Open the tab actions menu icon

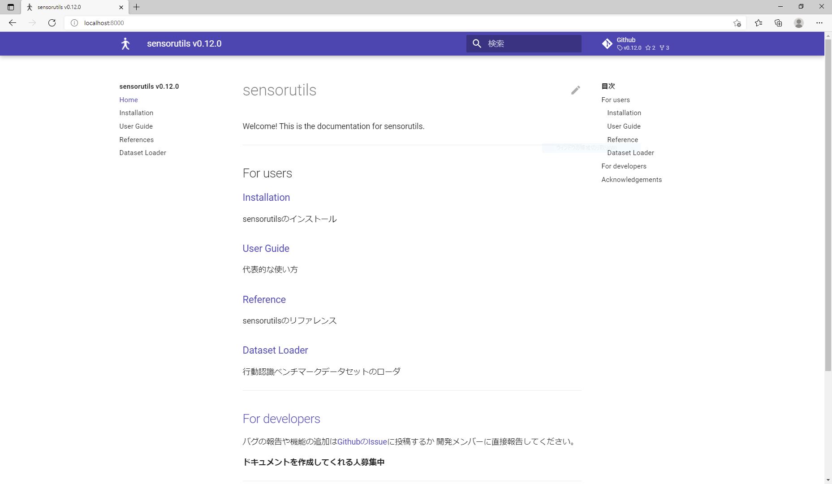pyautogui.click(x=11, y=7)
